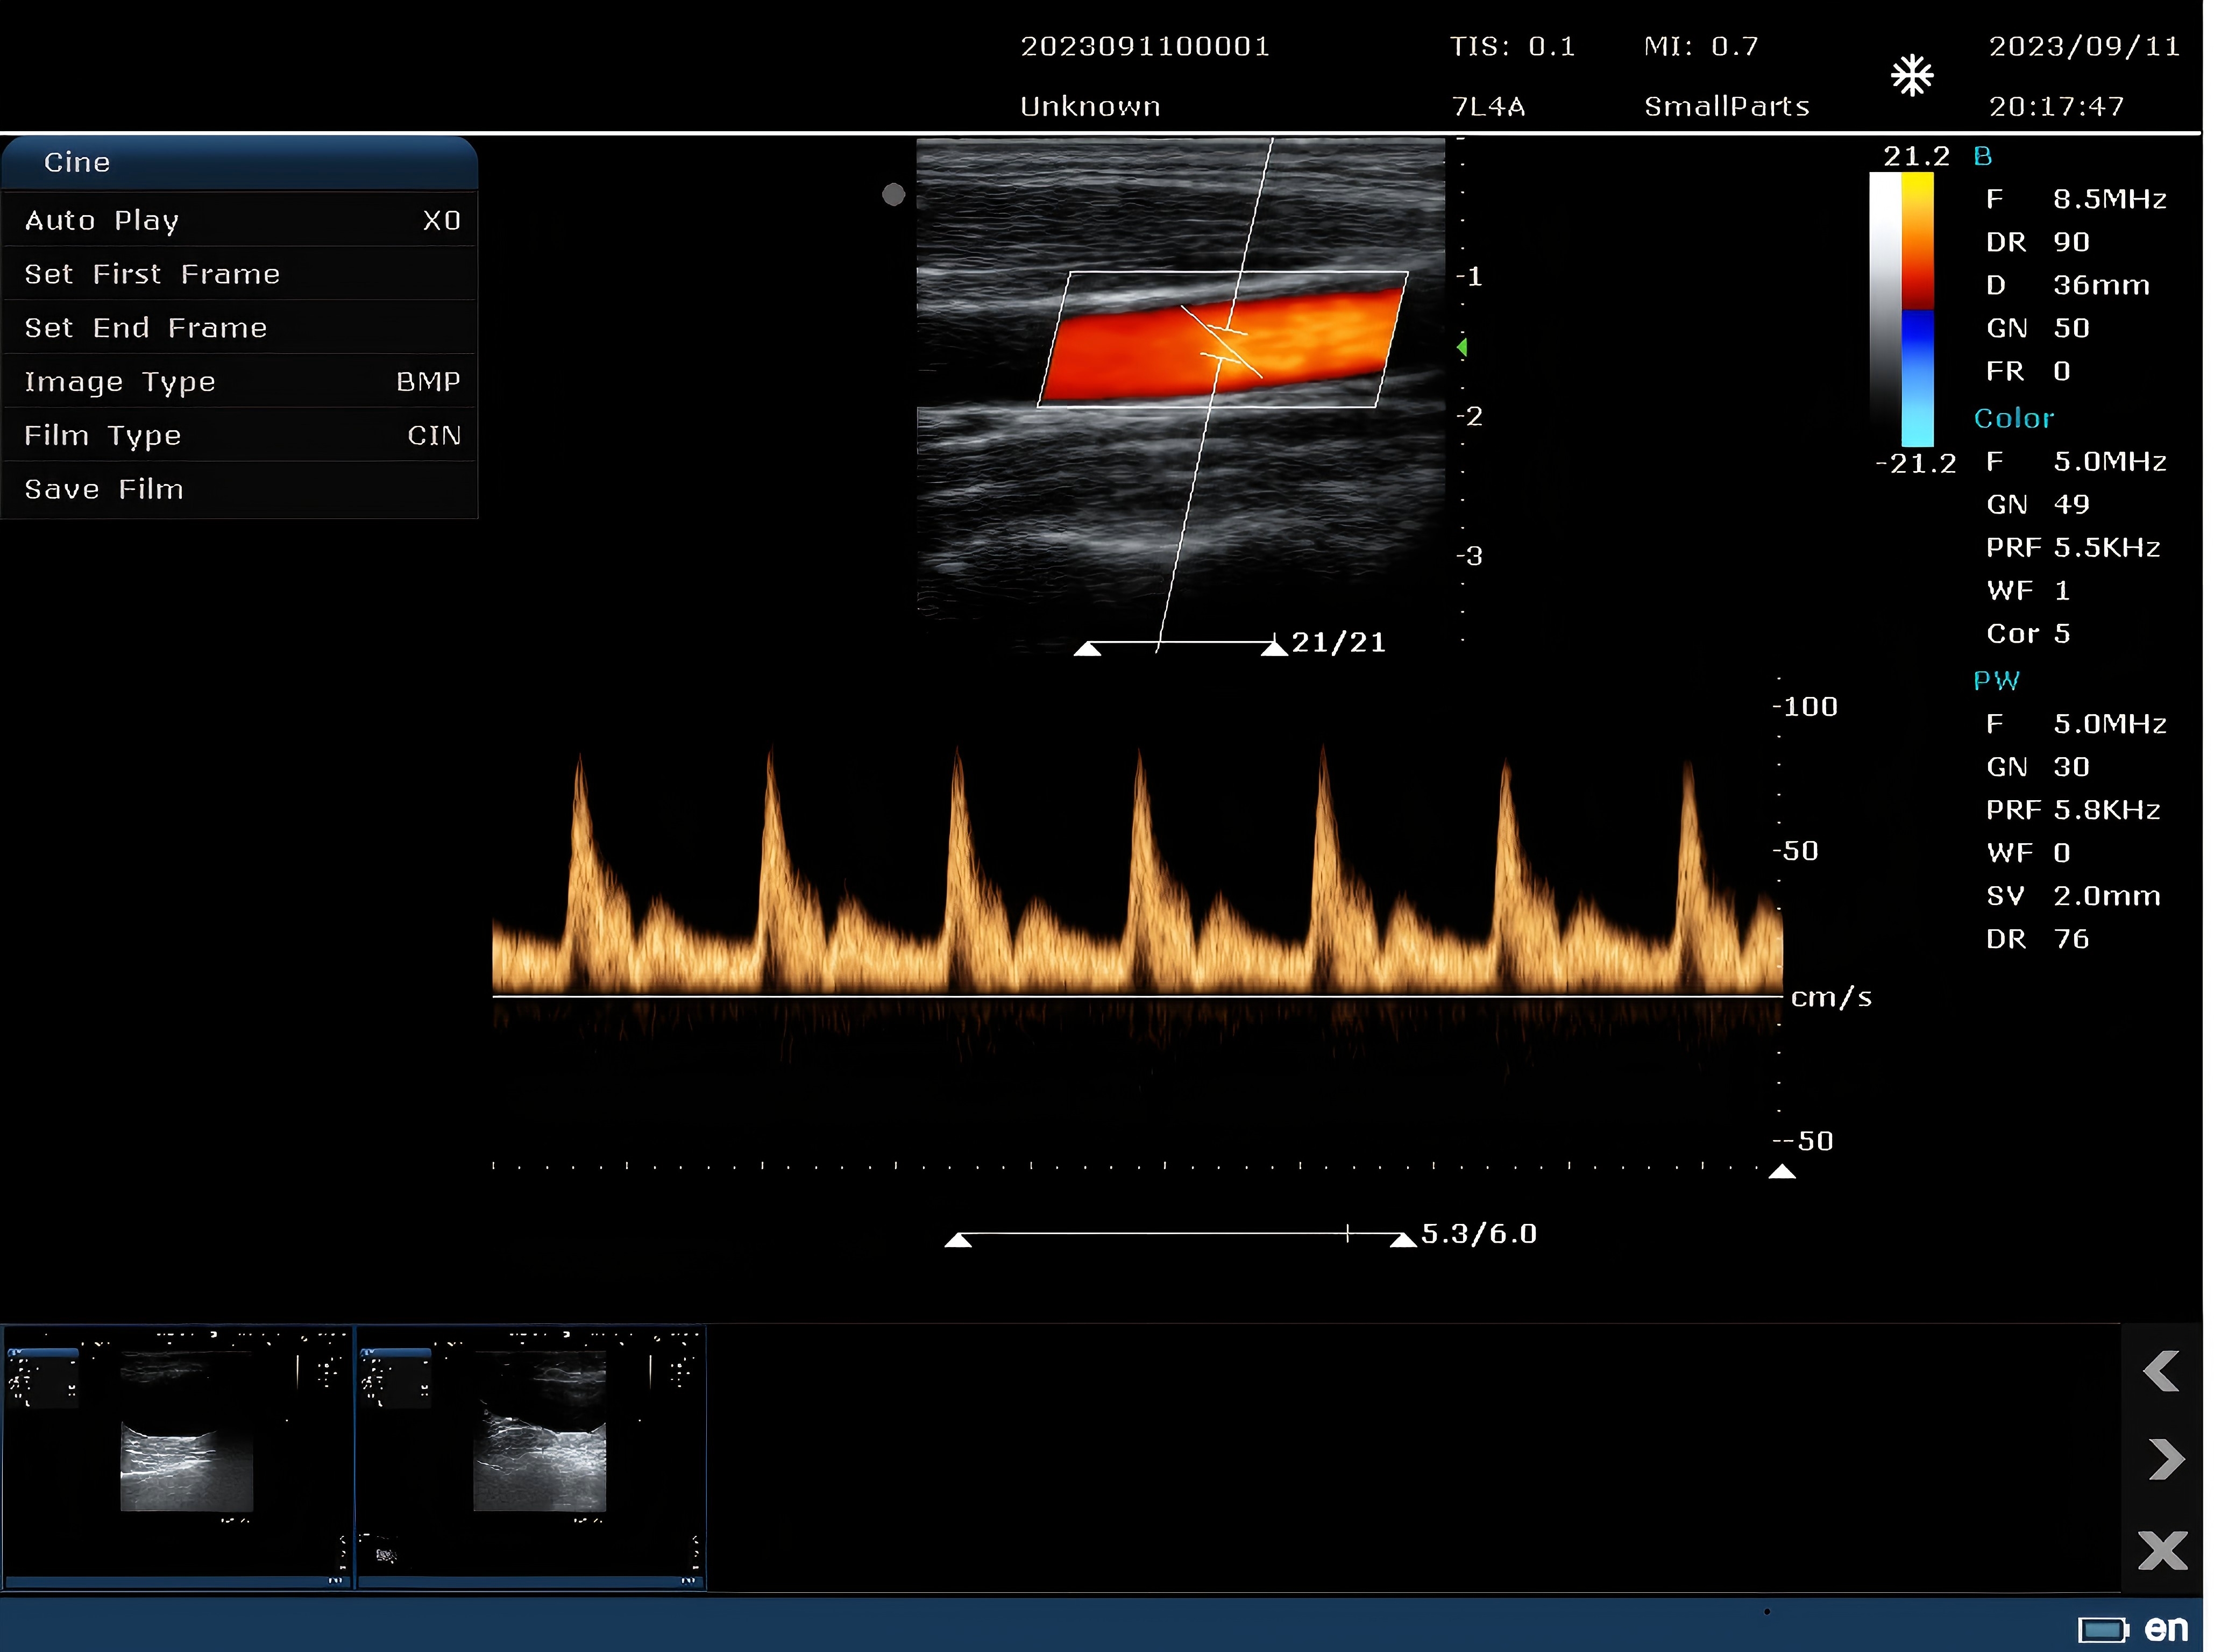
Task: Close the thumbnail strip with X
Action: click(2162, 1550)
